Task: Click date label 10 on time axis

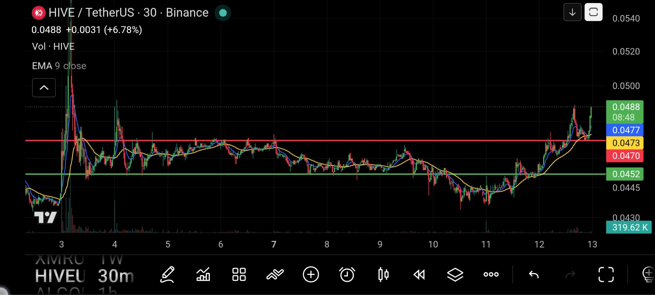Action: point(433,244)
